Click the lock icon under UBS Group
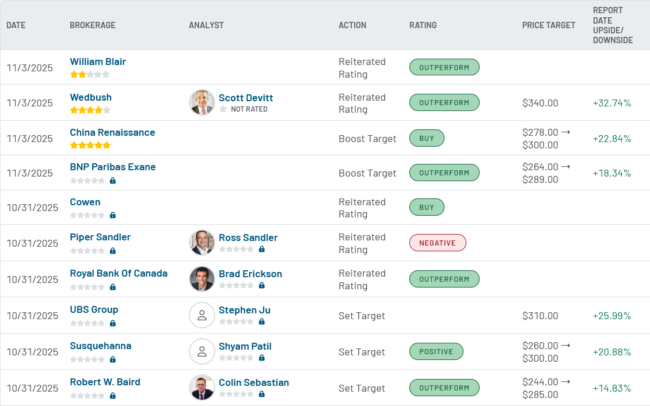Screen dimensions: 650x406 click(113, 323)
